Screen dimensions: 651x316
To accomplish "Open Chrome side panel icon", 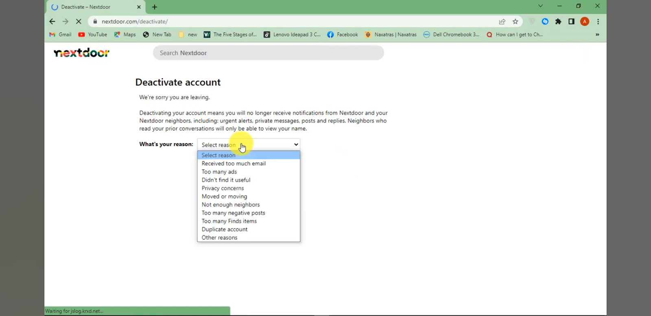I will point(571,22).
